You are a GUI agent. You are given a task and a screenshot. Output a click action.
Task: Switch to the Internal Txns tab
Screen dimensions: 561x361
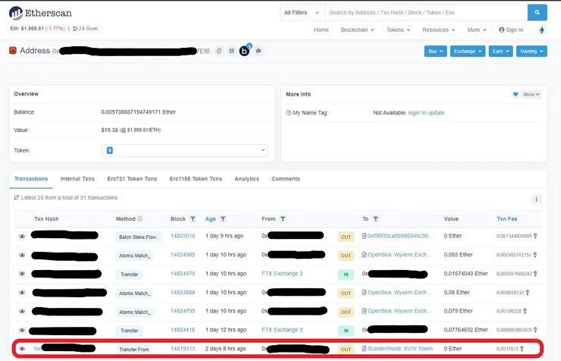click(x=77, y=179)
